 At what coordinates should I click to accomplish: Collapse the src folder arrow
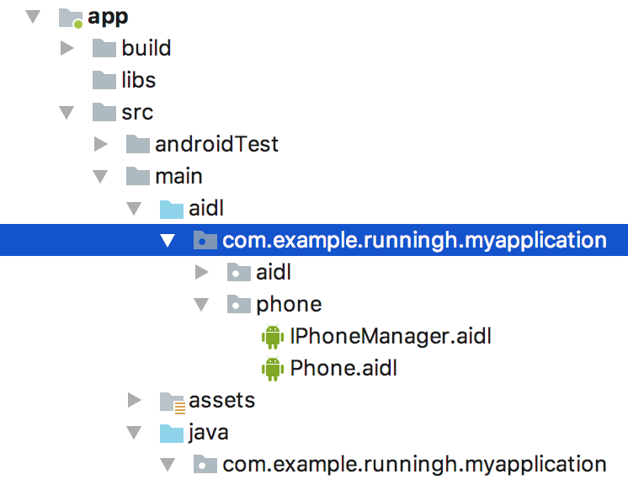click(67, 113)
